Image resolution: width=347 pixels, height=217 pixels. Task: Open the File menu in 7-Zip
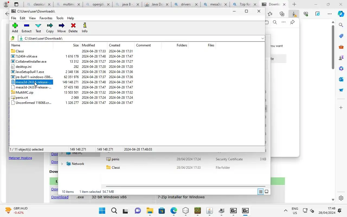13,18
